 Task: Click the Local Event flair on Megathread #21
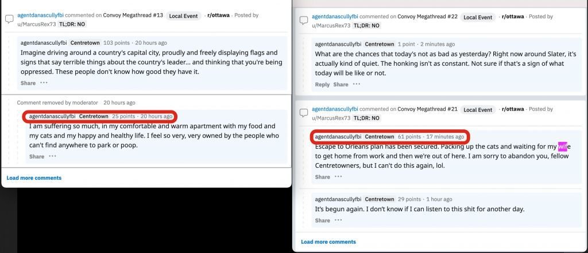tap(478, 110)
